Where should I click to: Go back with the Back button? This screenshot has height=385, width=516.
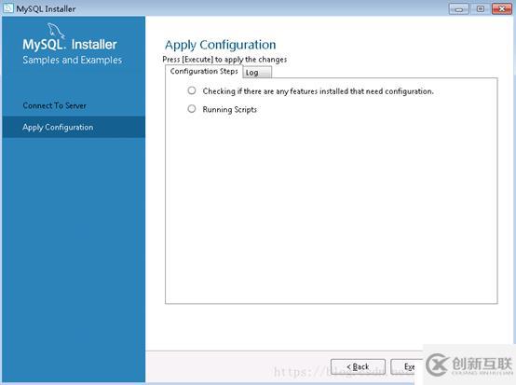(358, 366)
